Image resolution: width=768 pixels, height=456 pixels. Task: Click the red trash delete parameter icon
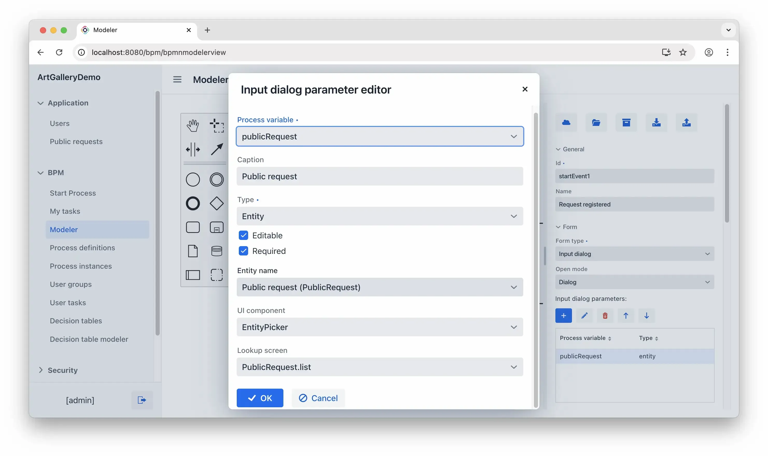pyautogui.click(x=605, y=316)
